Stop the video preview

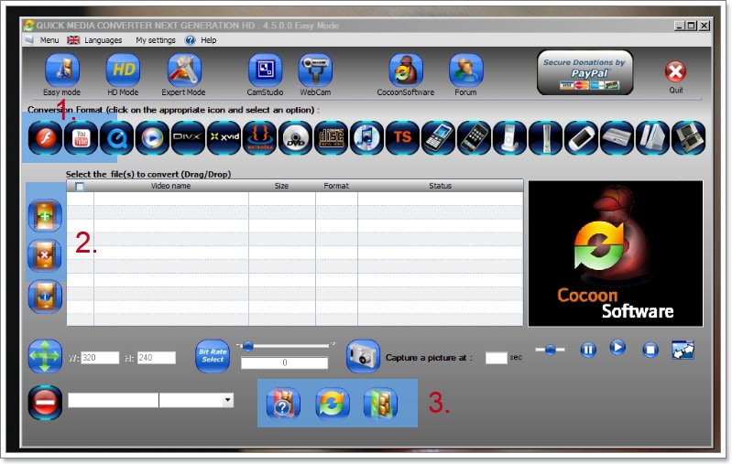650,350
